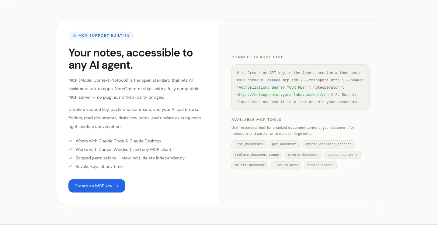Select the get_document tool chip

click(x=284, y=144)
